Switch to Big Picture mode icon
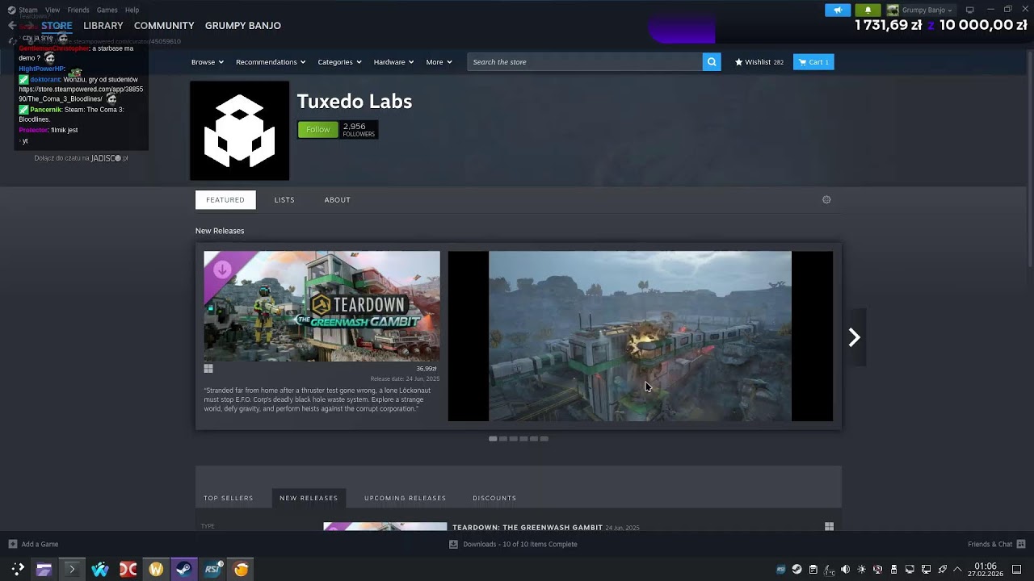The height and width of the screenshot is (581, 1034). (970, 10)
